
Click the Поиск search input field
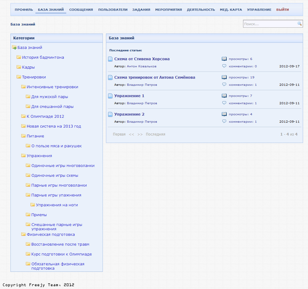[x=269, y=24]
